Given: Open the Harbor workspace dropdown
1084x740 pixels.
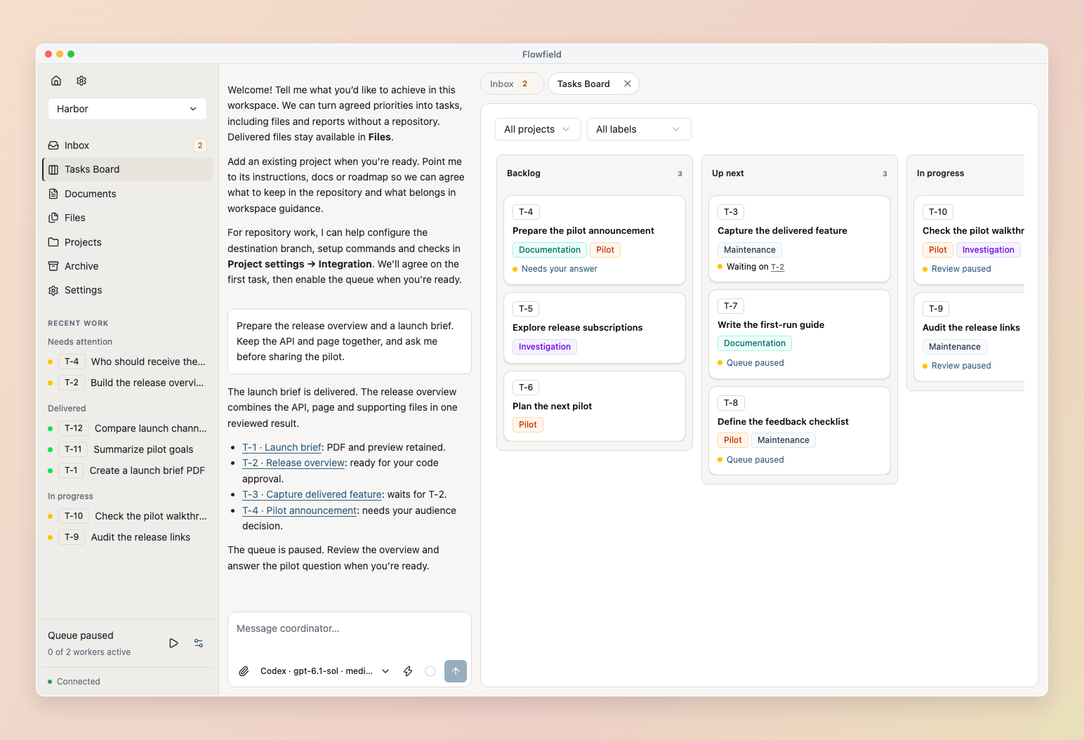Looking at the screenshot, I should click(127, 109).
